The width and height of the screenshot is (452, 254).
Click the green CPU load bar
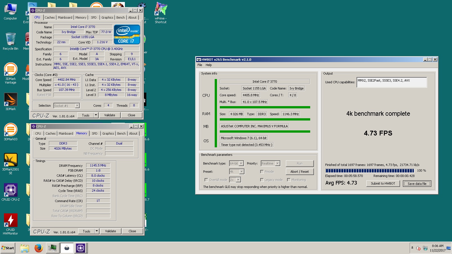point(265,107)
